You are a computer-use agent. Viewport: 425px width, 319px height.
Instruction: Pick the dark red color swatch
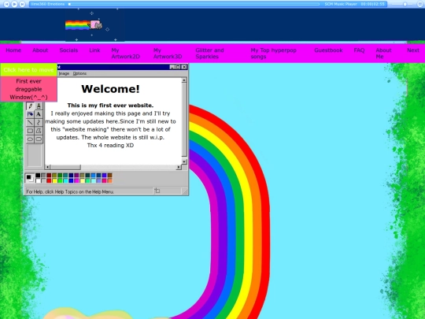49,176
